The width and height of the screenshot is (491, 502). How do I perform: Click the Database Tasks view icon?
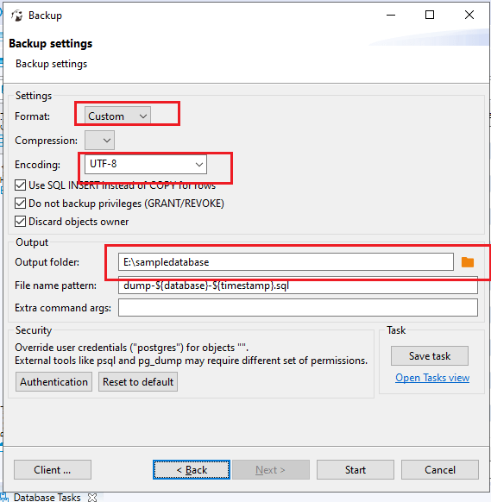pyautogui.click(x=4, y=498)
